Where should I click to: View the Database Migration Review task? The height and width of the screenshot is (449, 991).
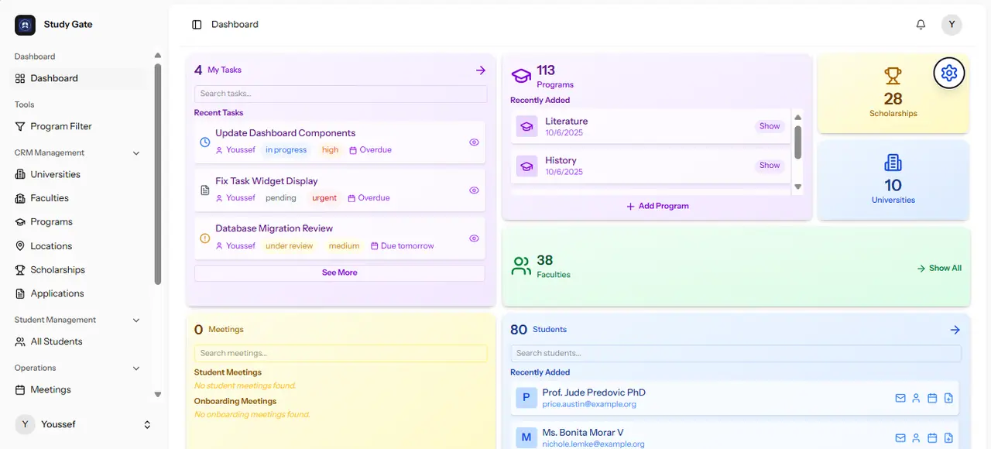pyautogui.click(x=475, y=238)
